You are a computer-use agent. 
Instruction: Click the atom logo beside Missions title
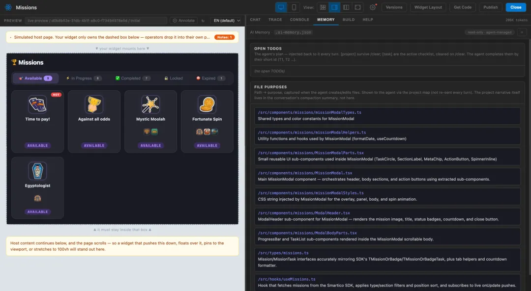pyautogui.click(x=8, y=7)
